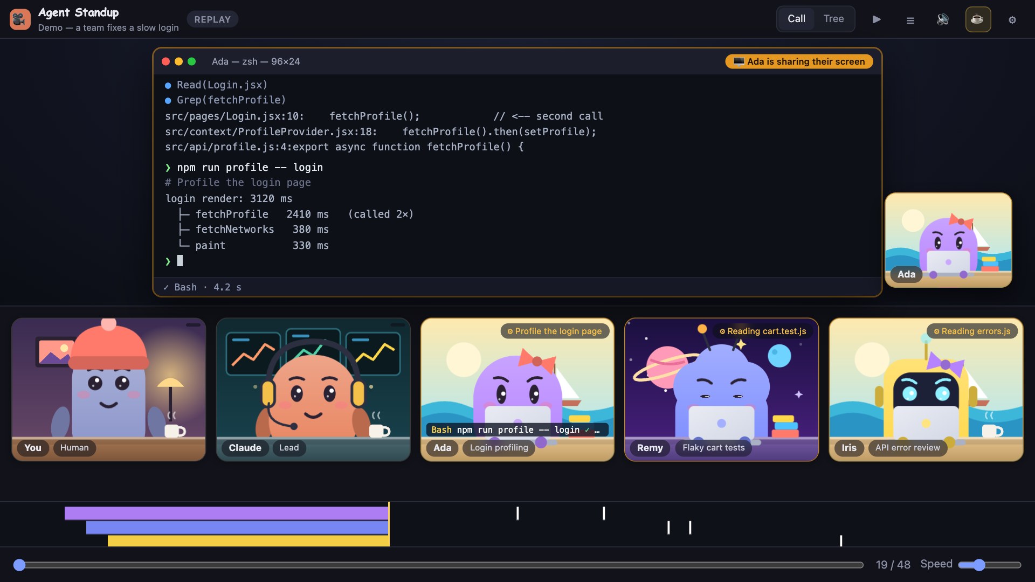The height and width of the screenshot is (582, 1035).
Task: Click the yellow timeline bar
Action: [x=248, y=541]
